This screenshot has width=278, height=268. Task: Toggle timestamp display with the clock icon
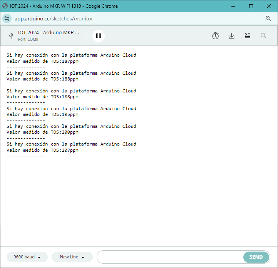coord(215,36)
